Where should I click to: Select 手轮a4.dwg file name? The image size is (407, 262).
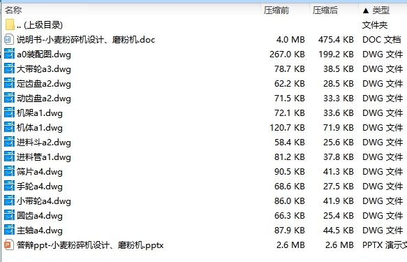click(40, 187)
